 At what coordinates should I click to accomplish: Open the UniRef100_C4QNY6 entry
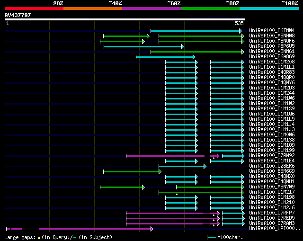click(272, 83)
